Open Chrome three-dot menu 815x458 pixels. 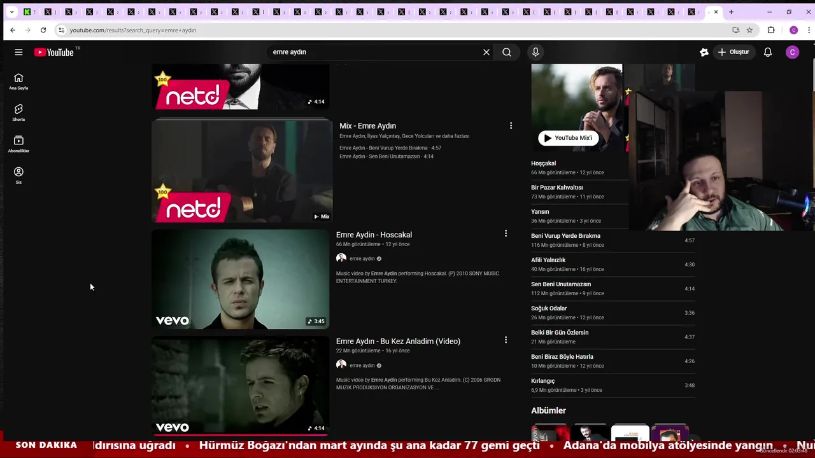click(809, 30)
